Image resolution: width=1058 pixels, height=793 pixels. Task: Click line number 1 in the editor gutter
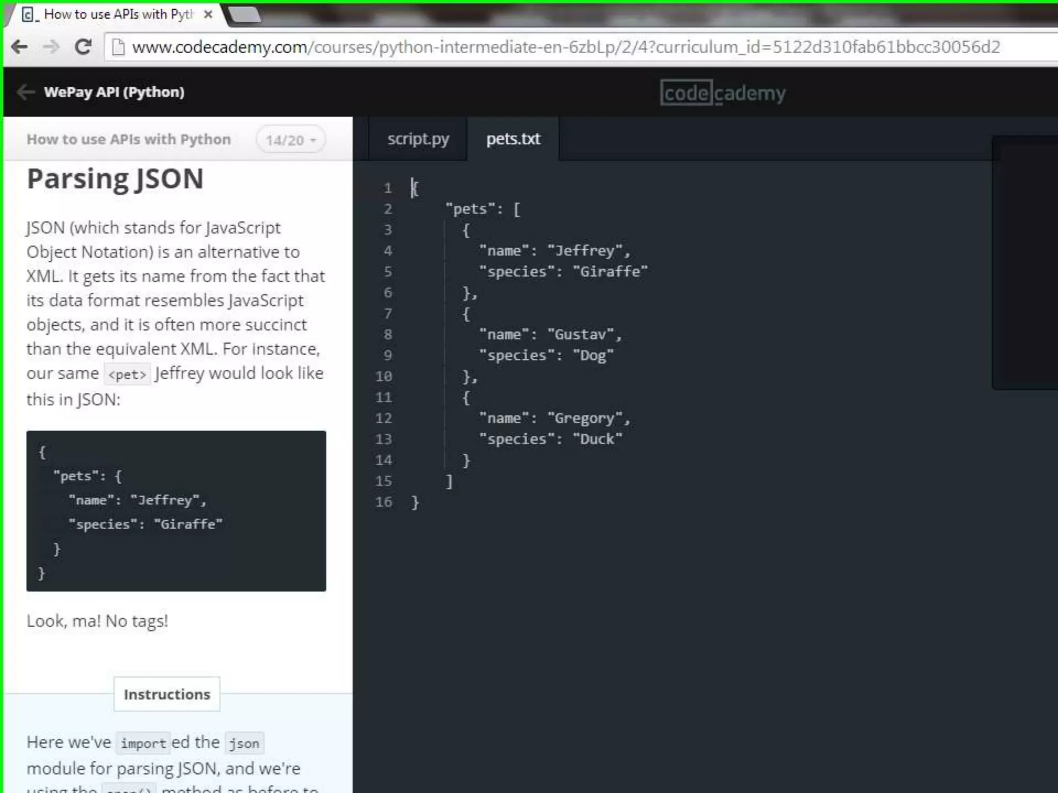[x=387, y=188]
